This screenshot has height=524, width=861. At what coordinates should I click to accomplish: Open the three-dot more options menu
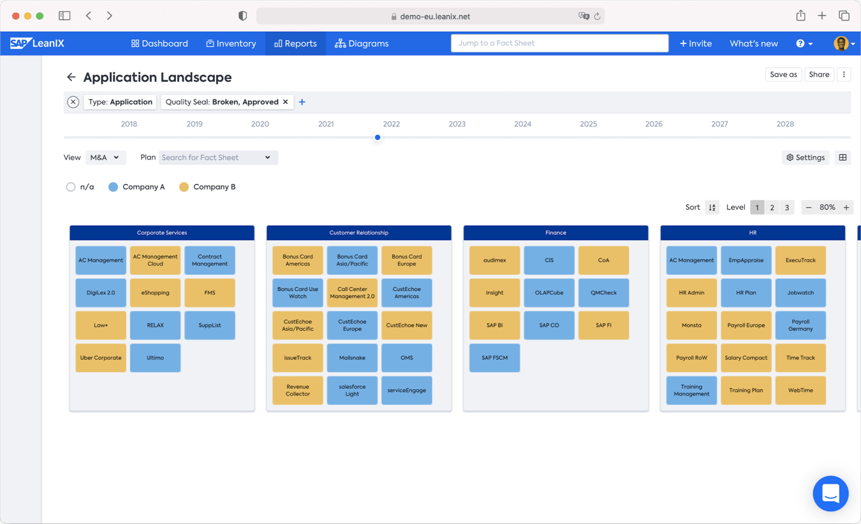(x=844, y=75)
